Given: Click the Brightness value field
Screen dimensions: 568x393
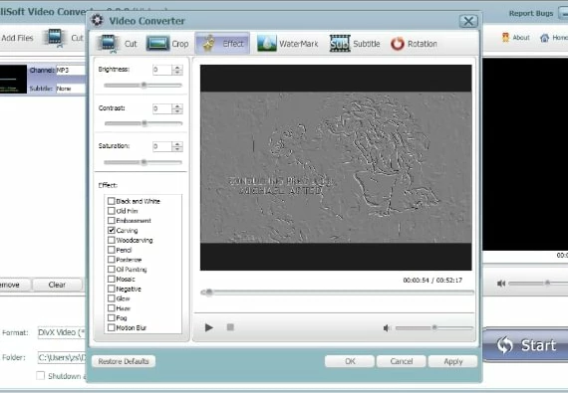Looking at the screenshot, I should point(162,70).
